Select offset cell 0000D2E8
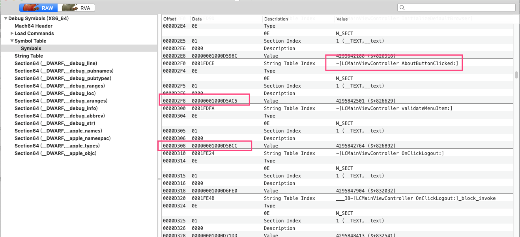 tap(174, 56)
